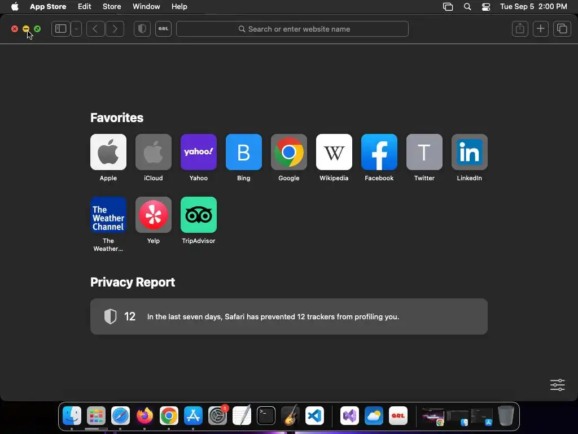Open the Help menu
Image resolution: width=578 pixels, height=434 pixels.
[179, 7]
